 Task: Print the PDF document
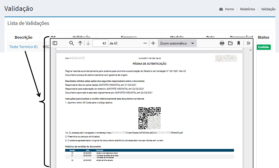pyautogui.click(x=222, y=43)
